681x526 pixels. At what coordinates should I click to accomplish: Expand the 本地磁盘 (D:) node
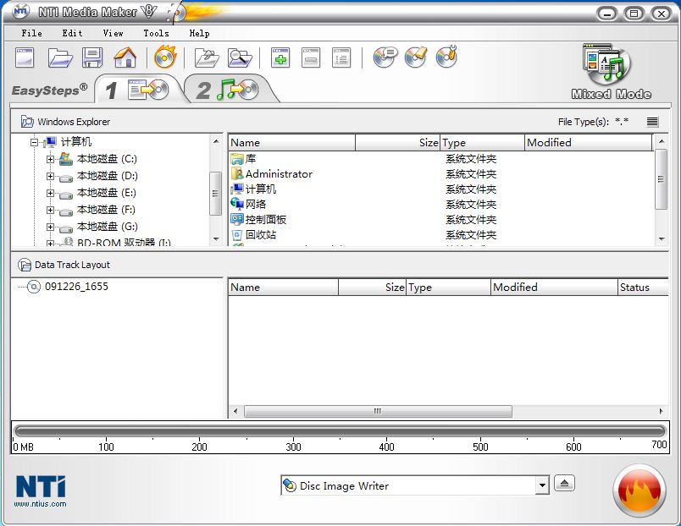[50, 176]
